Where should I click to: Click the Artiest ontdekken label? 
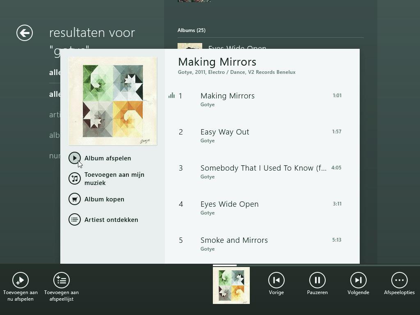111,220
